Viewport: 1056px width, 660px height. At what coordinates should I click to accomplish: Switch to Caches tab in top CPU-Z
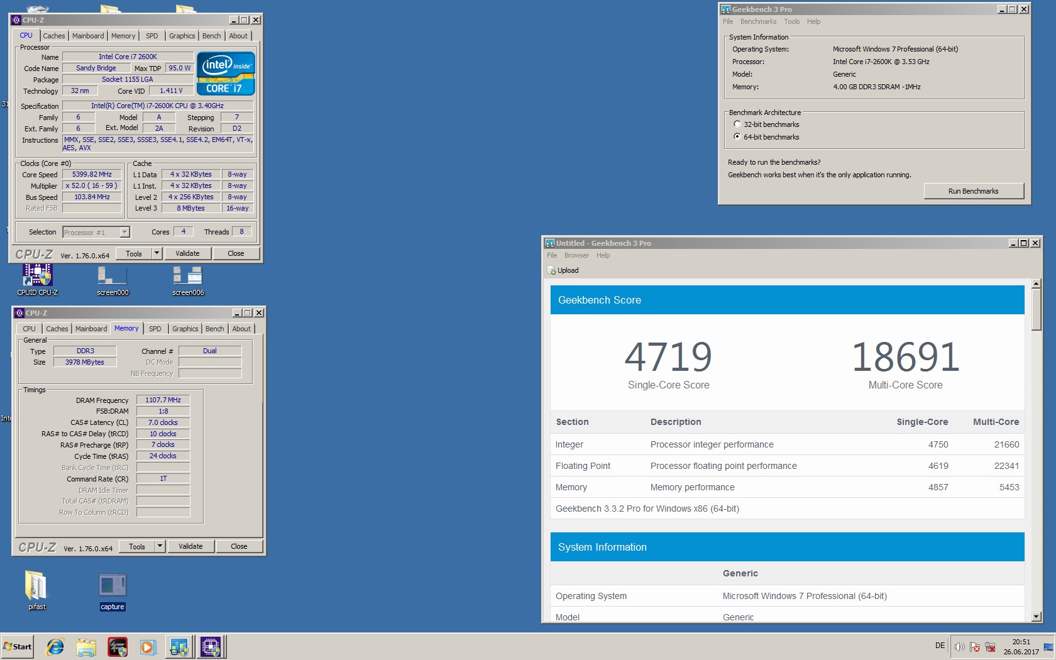(53, 36)
